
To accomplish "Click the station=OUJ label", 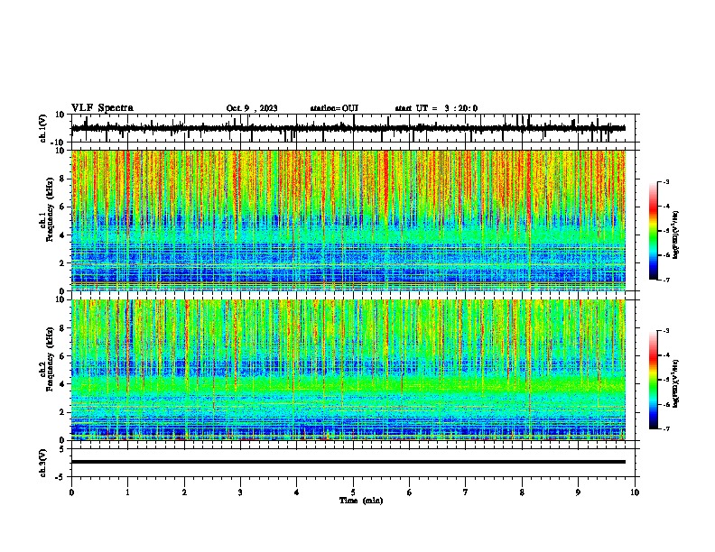I will pos(334,108).
